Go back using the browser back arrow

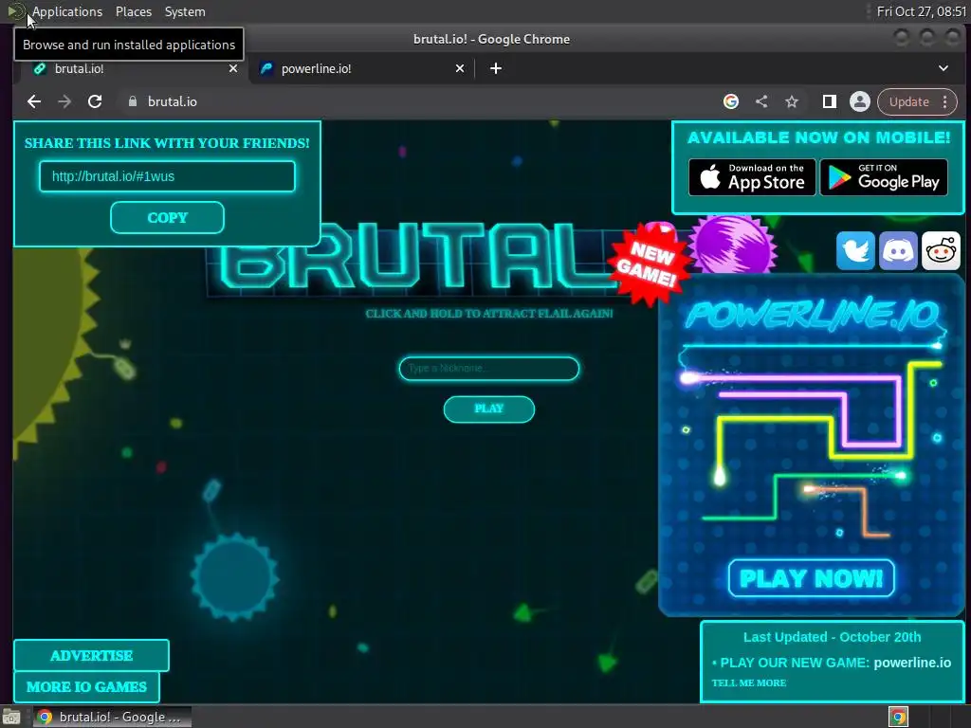click(x=34, y=101)
